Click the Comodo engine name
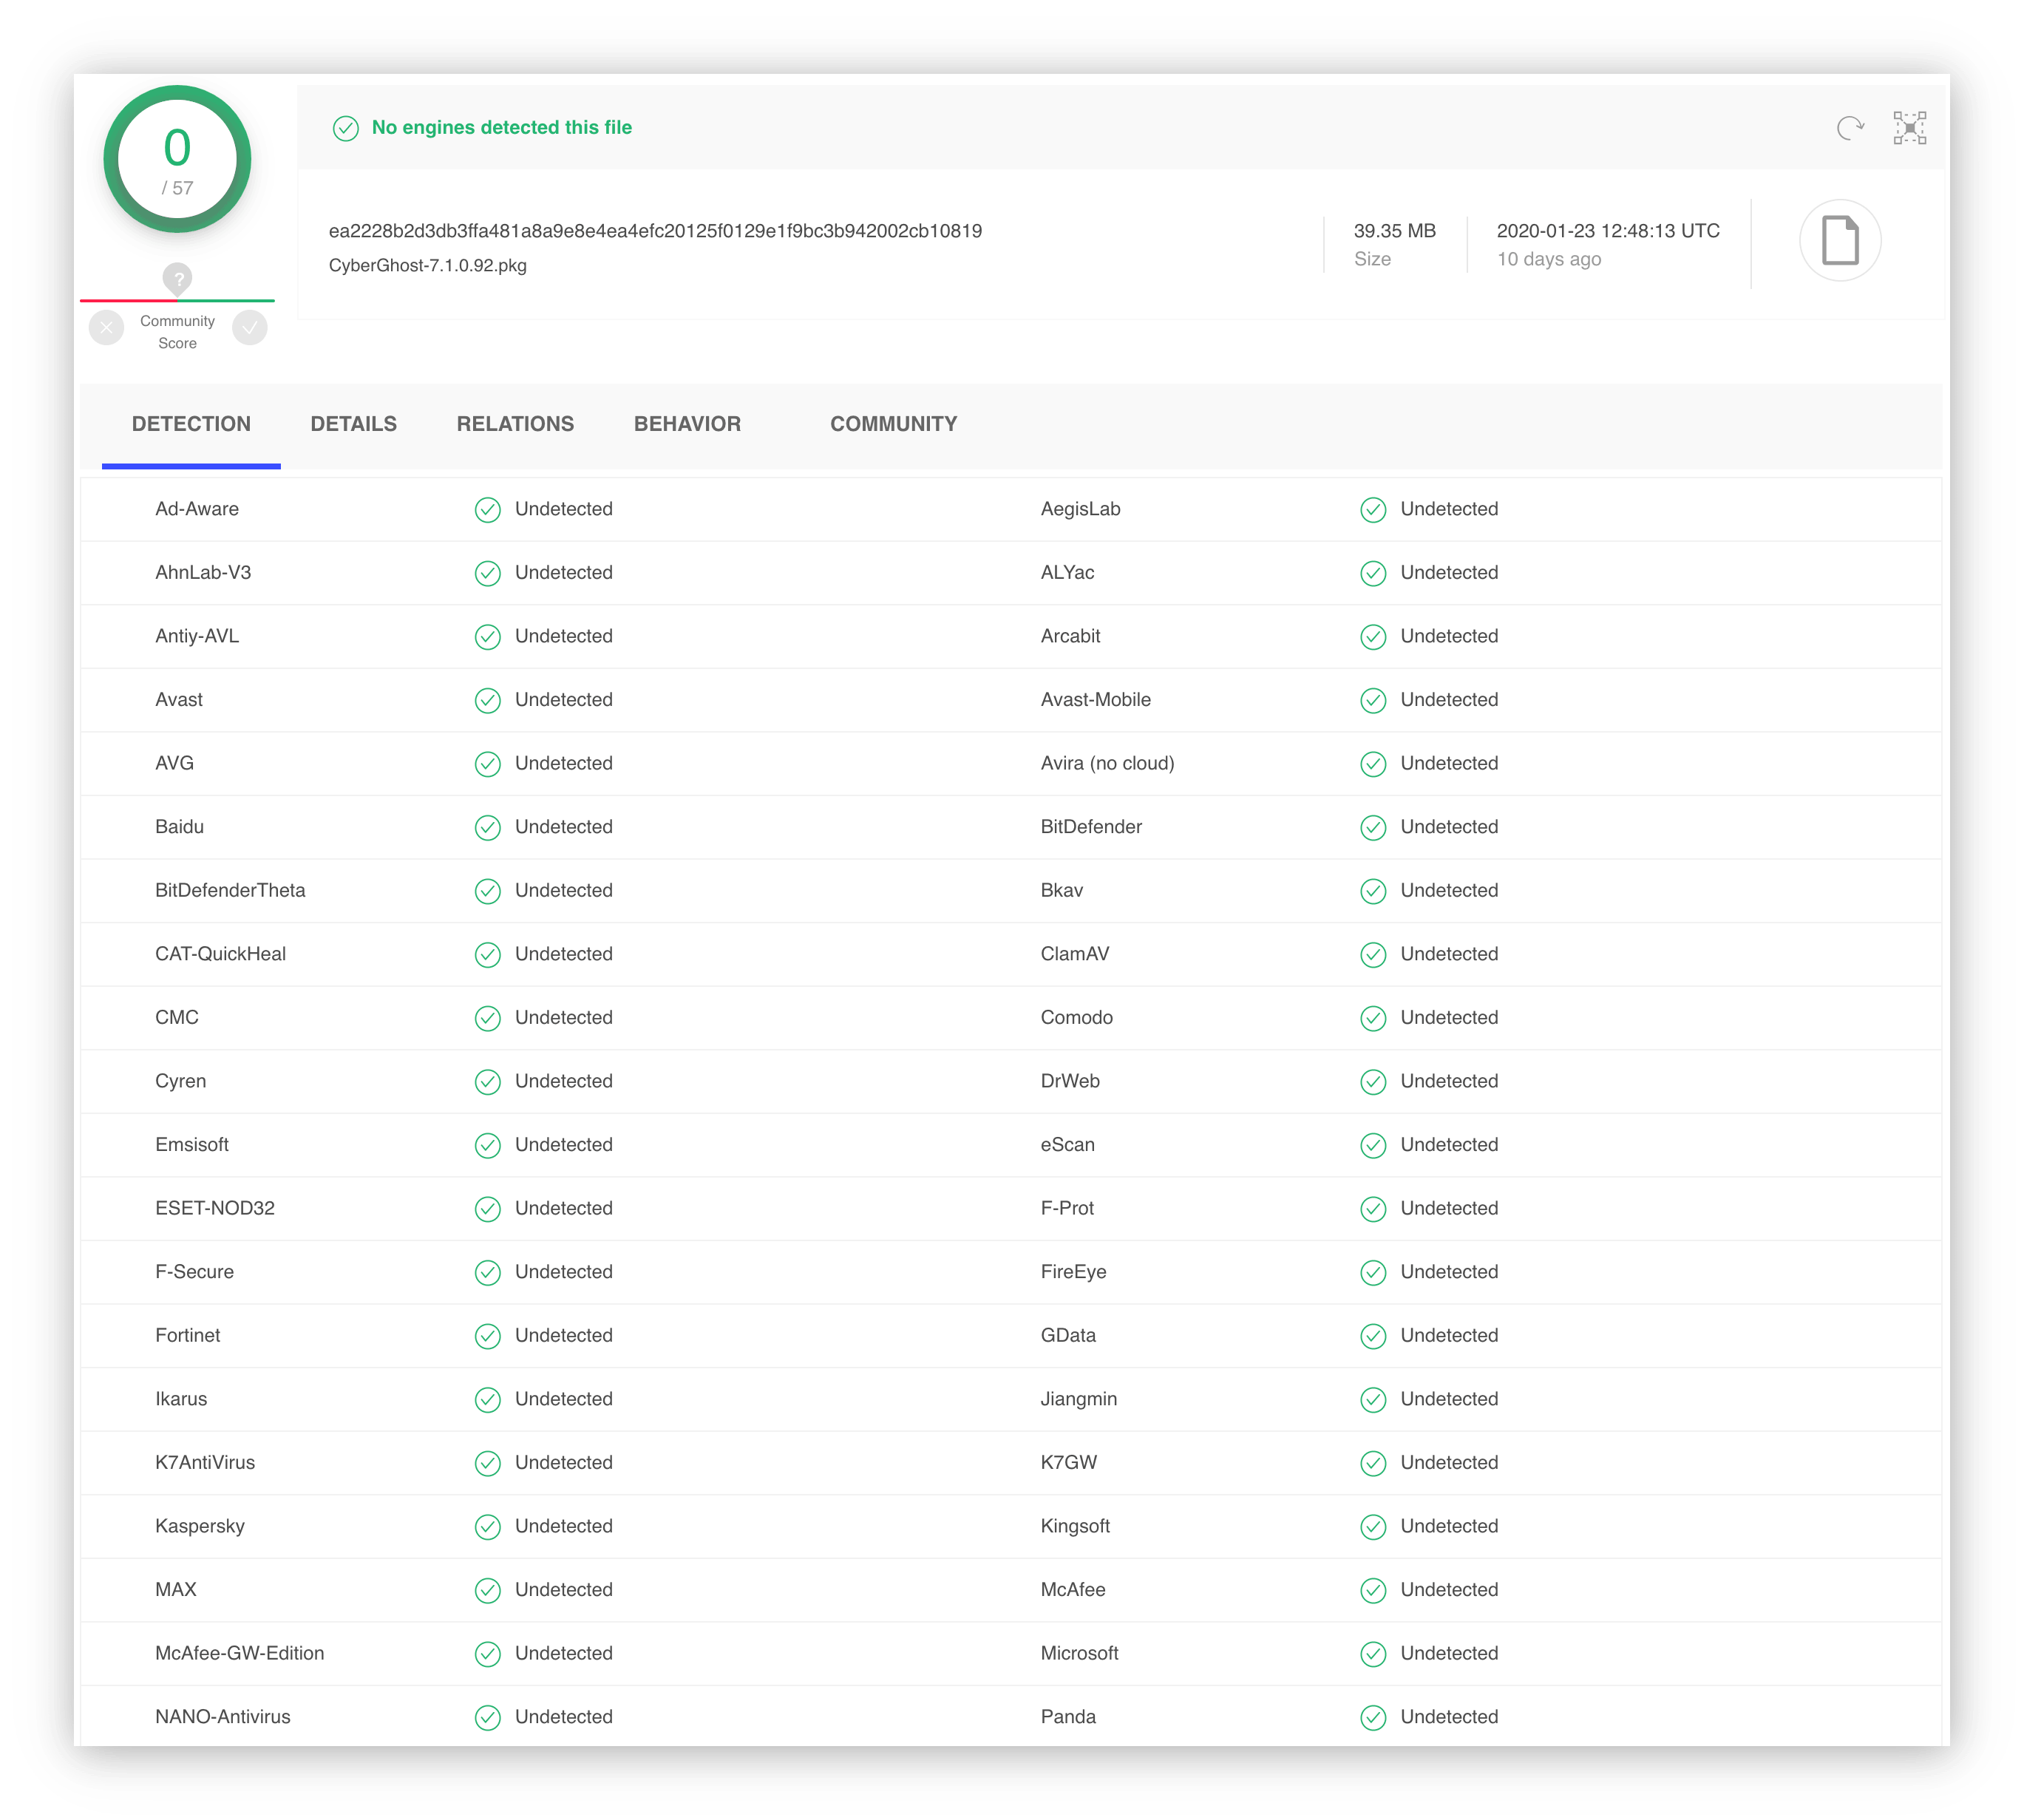2024x1820 pixels. pos(1076,1018)
